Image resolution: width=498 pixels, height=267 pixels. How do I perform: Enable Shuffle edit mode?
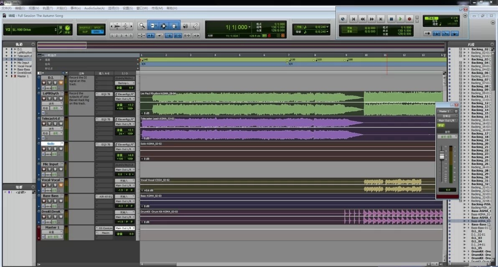pos(85,28)
